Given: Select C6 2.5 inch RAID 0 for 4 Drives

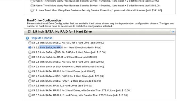Looking at the screenshot, I should point(30,76).
